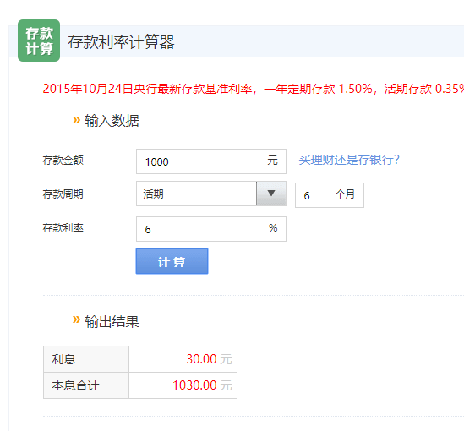Click the 个月 months input showing 6
The height and width of the screenshot is (431, 464).
pos(330,195)
